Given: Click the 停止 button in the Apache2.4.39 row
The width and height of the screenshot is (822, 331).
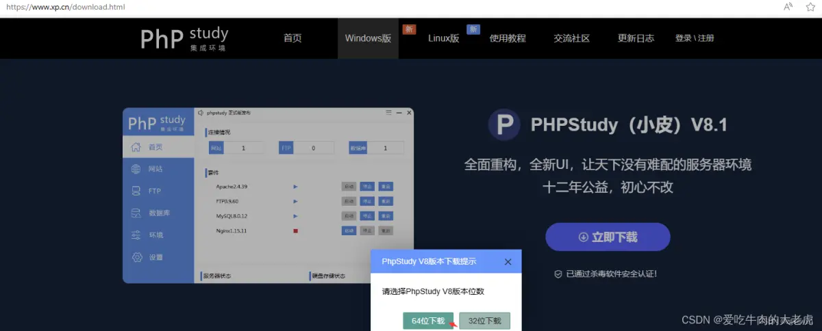Looking at the screenshot, I should click(368, 186).
